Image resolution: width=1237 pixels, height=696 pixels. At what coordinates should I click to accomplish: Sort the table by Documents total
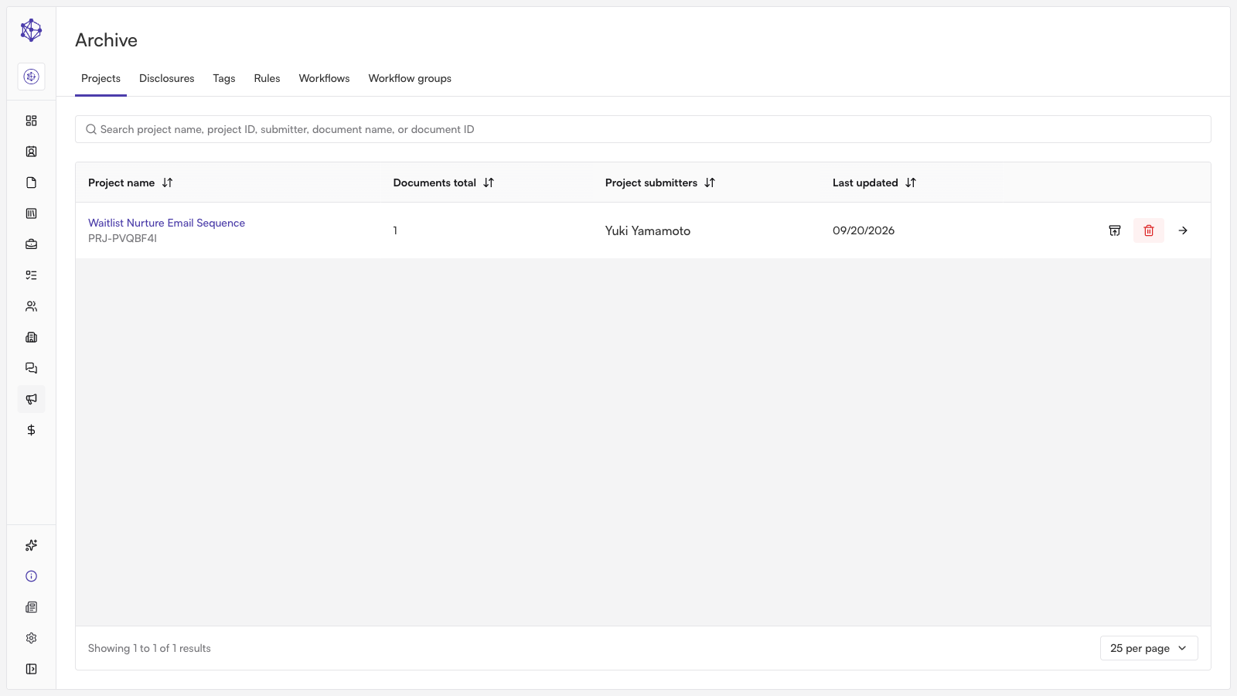click(x=489, y=183)
